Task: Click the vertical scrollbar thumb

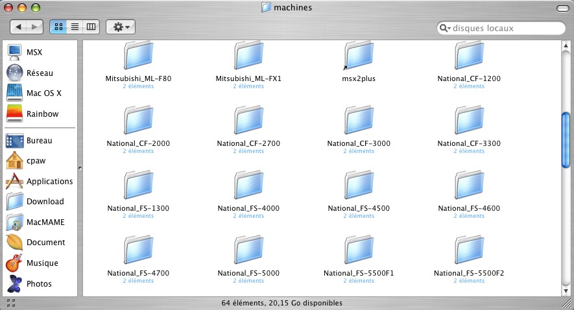Action: pyautogui.click(x=566, y=140)
